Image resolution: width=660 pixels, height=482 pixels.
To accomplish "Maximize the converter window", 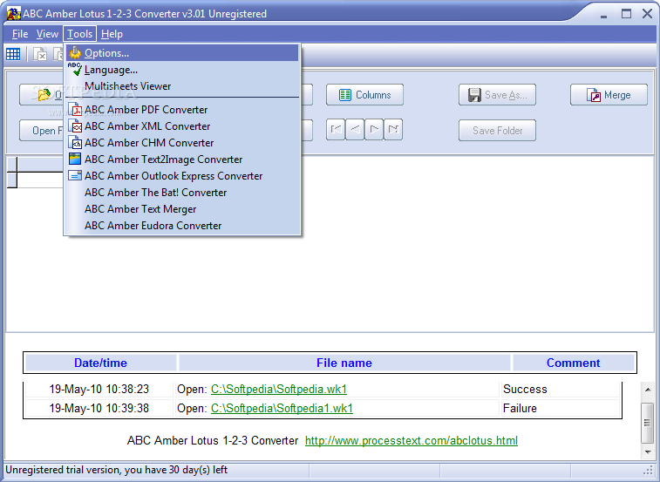I will 626,14.
